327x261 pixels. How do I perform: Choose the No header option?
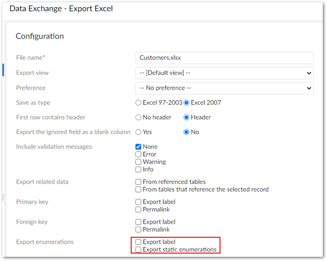138,118
